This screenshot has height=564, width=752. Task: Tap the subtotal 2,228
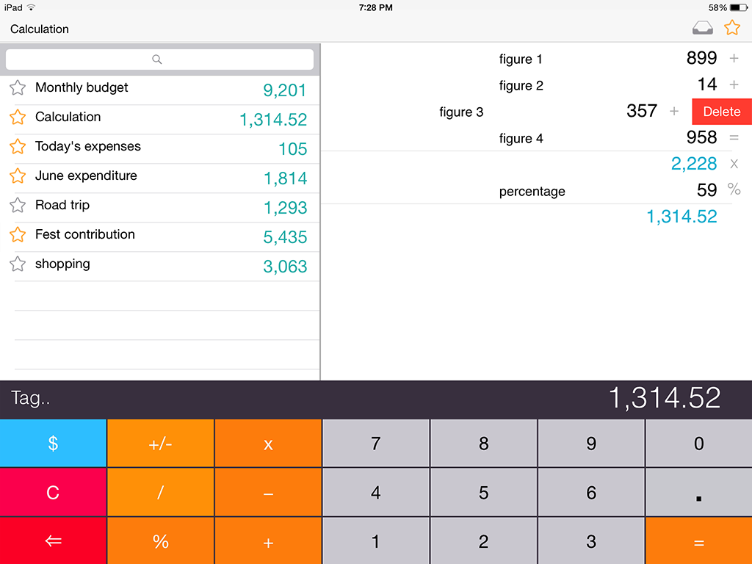tap(694, 164)
